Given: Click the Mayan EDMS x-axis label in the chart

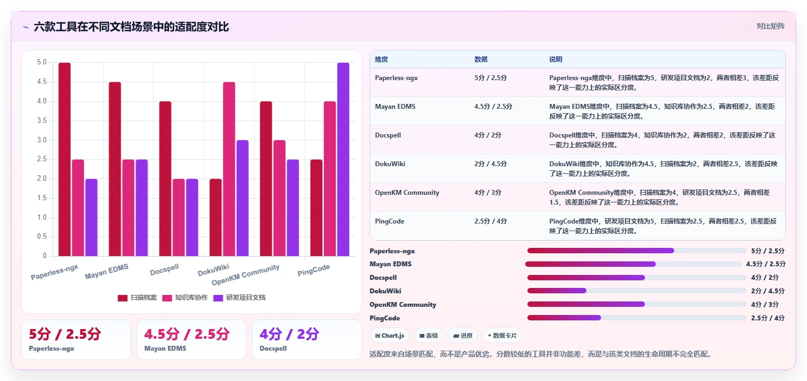Looking at the screenshot, I should (107, 271).
